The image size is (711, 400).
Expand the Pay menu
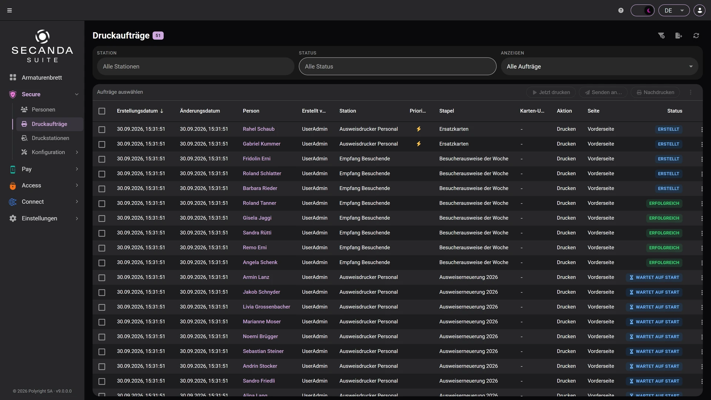44,169
